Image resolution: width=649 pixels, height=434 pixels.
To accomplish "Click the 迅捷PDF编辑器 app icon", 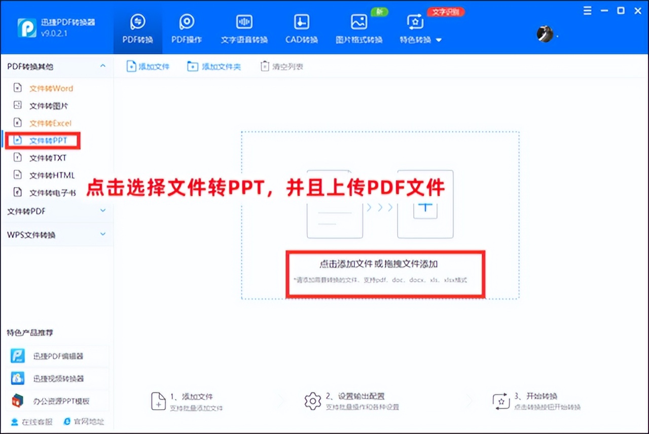I will pyautogui.click(x=18, y=356).
